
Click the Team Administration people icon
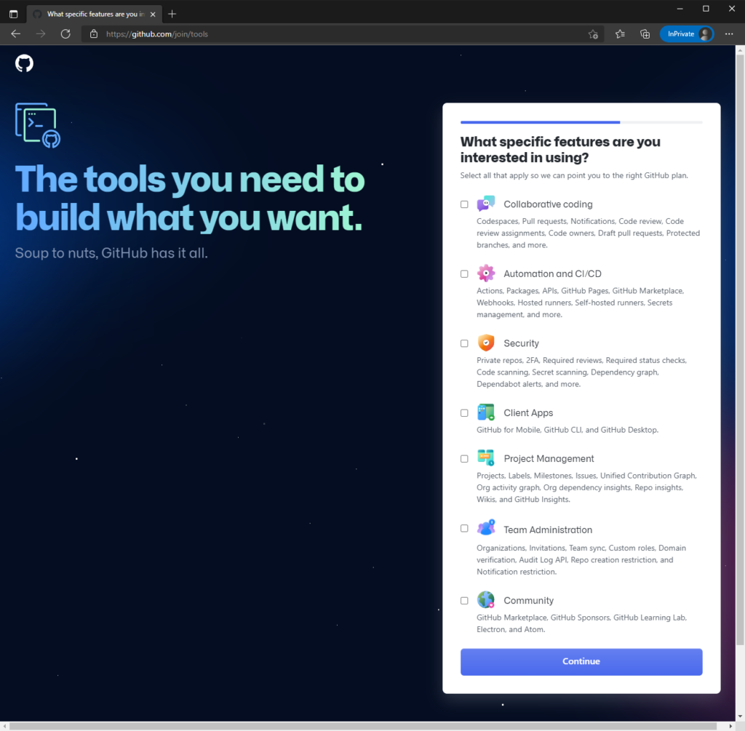pyautogui.click(x=486, y=529)
